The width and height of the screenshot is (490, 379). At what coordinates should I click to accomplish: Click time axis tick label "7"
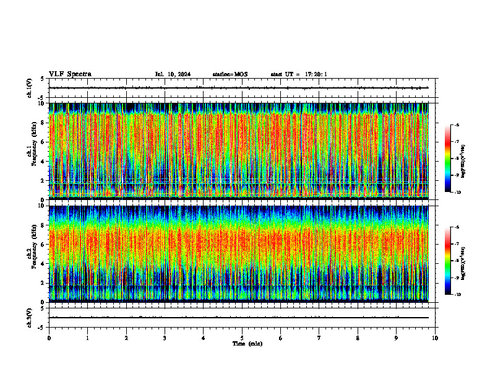(x=319, y=338)
